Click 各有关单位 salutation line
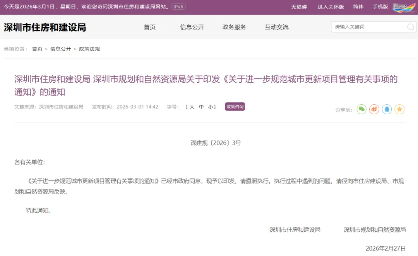 coord(29,162)
